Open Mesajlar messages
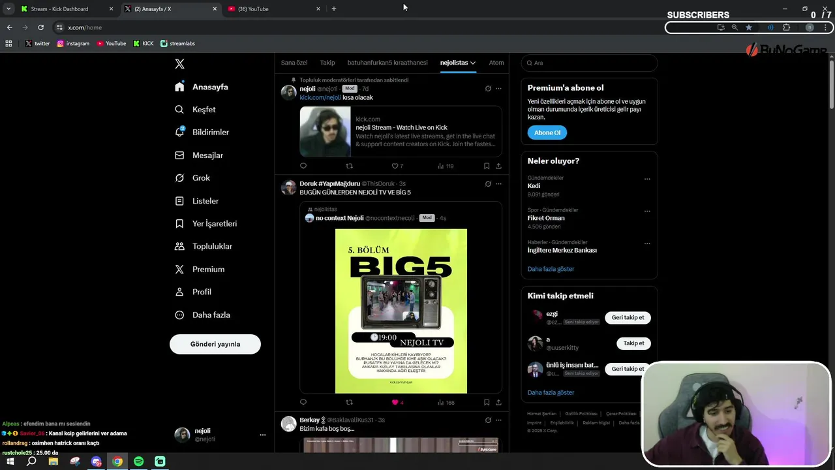 tap(199, 155)
